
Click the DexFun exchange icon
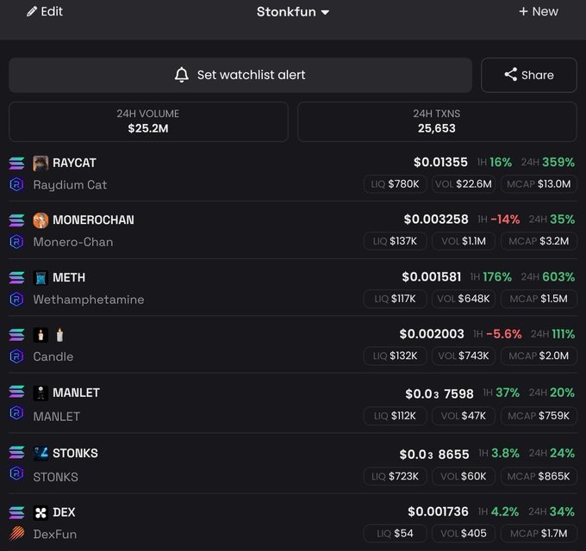click(x=17, y=534)
